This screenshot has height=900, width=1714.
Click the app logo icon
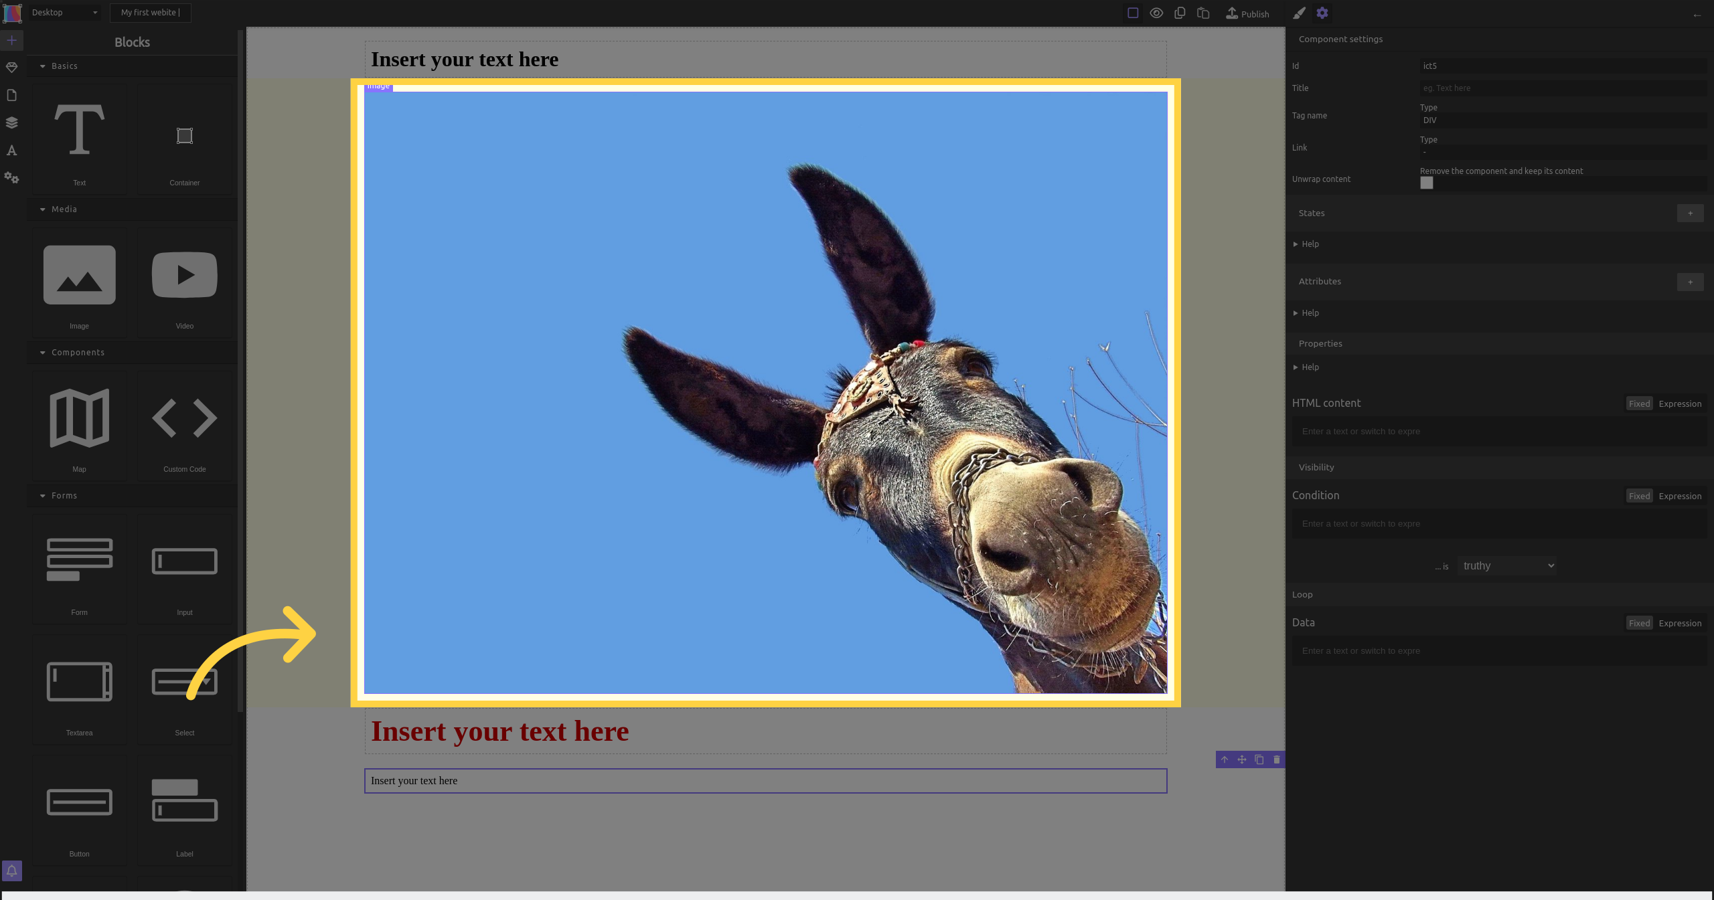tap(12, 13)
